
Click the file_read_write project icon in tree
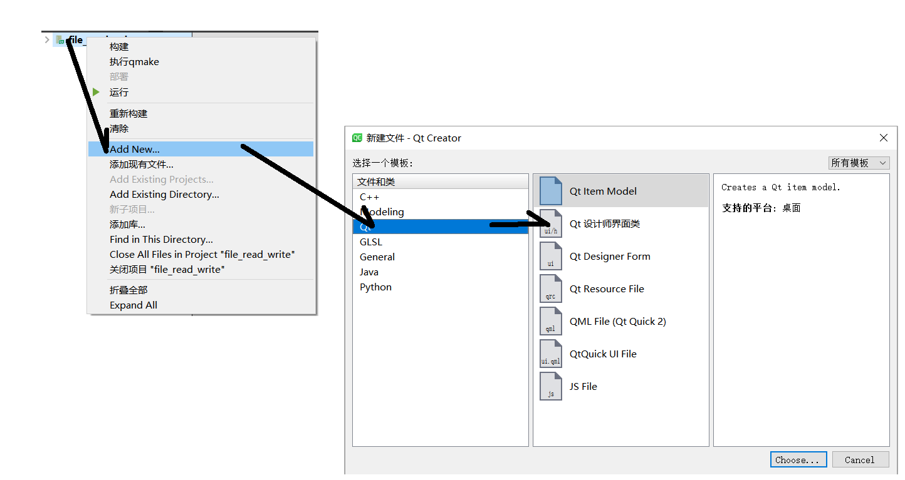(60, 40)
